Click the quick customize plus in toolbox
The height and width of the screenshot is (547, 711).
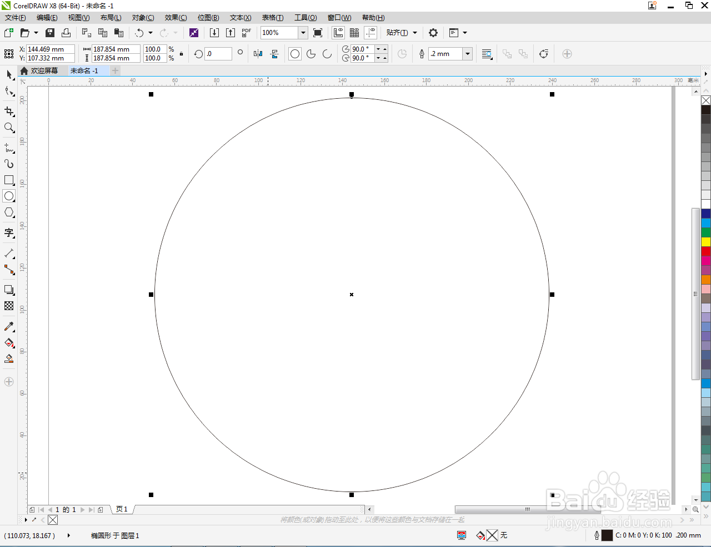(9, 382)
